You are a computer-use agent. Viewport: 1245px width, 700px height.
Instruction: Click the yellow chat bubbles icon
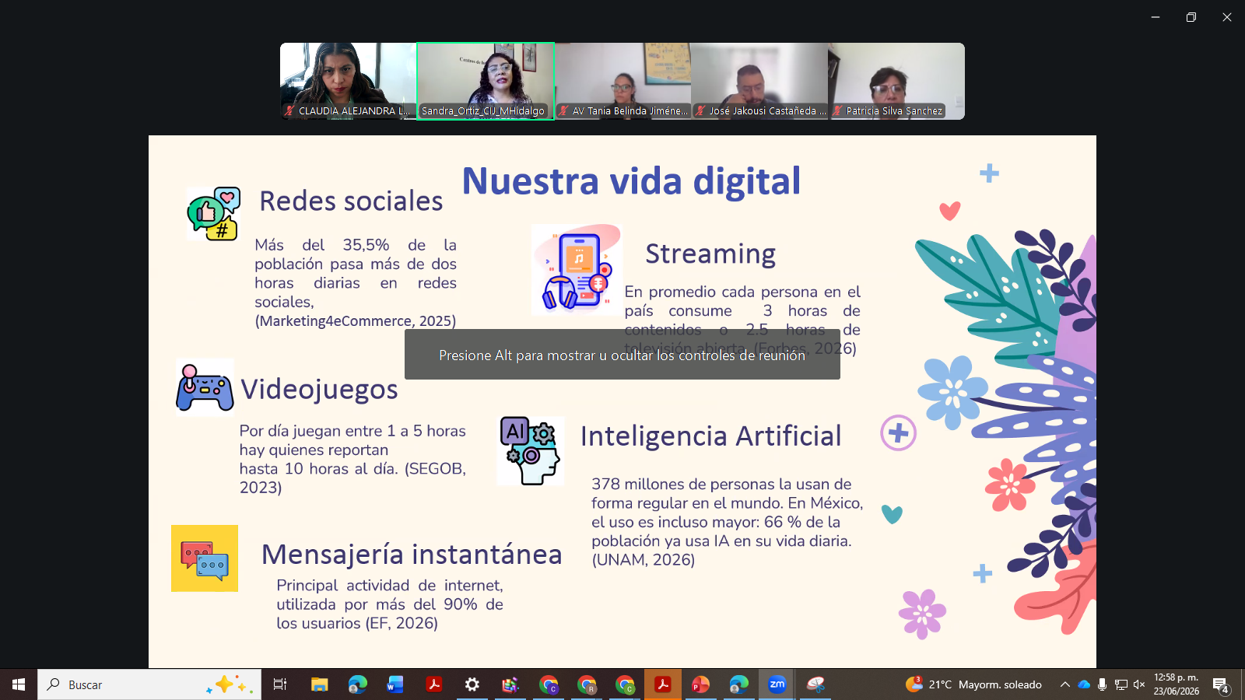point(205,558)
